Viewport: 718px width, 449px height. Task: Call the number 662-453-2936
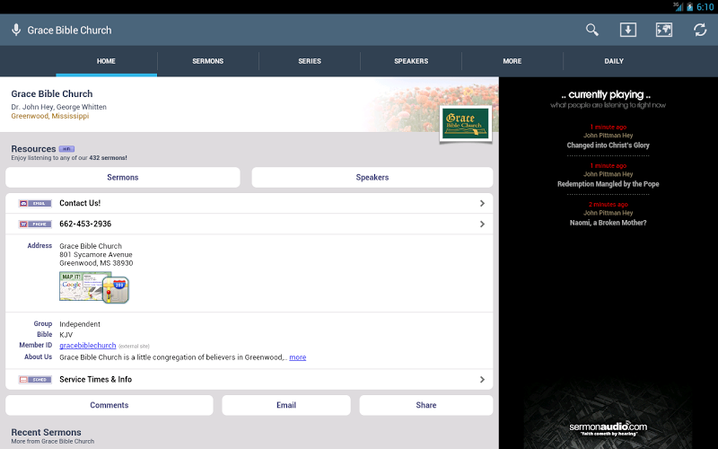(250, 224)
